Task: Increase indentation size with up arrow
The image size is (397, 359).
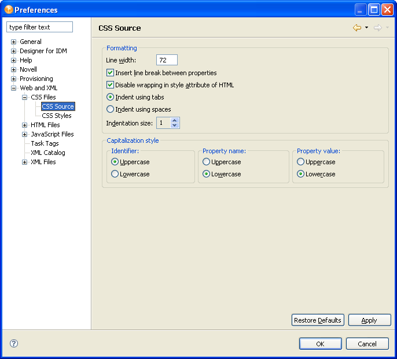Action: 174,120
